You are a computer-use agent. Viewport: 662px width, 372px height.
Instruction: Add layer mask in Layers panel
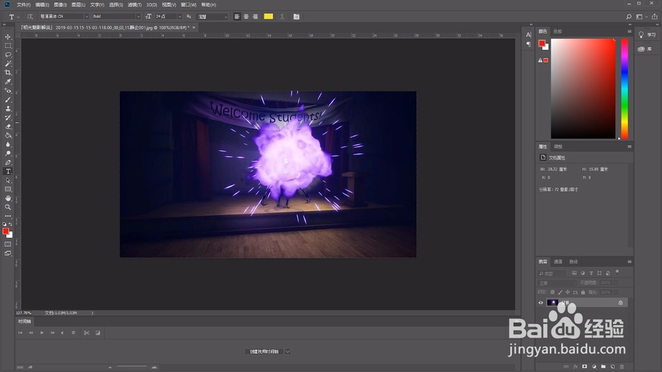click(585, 367)
